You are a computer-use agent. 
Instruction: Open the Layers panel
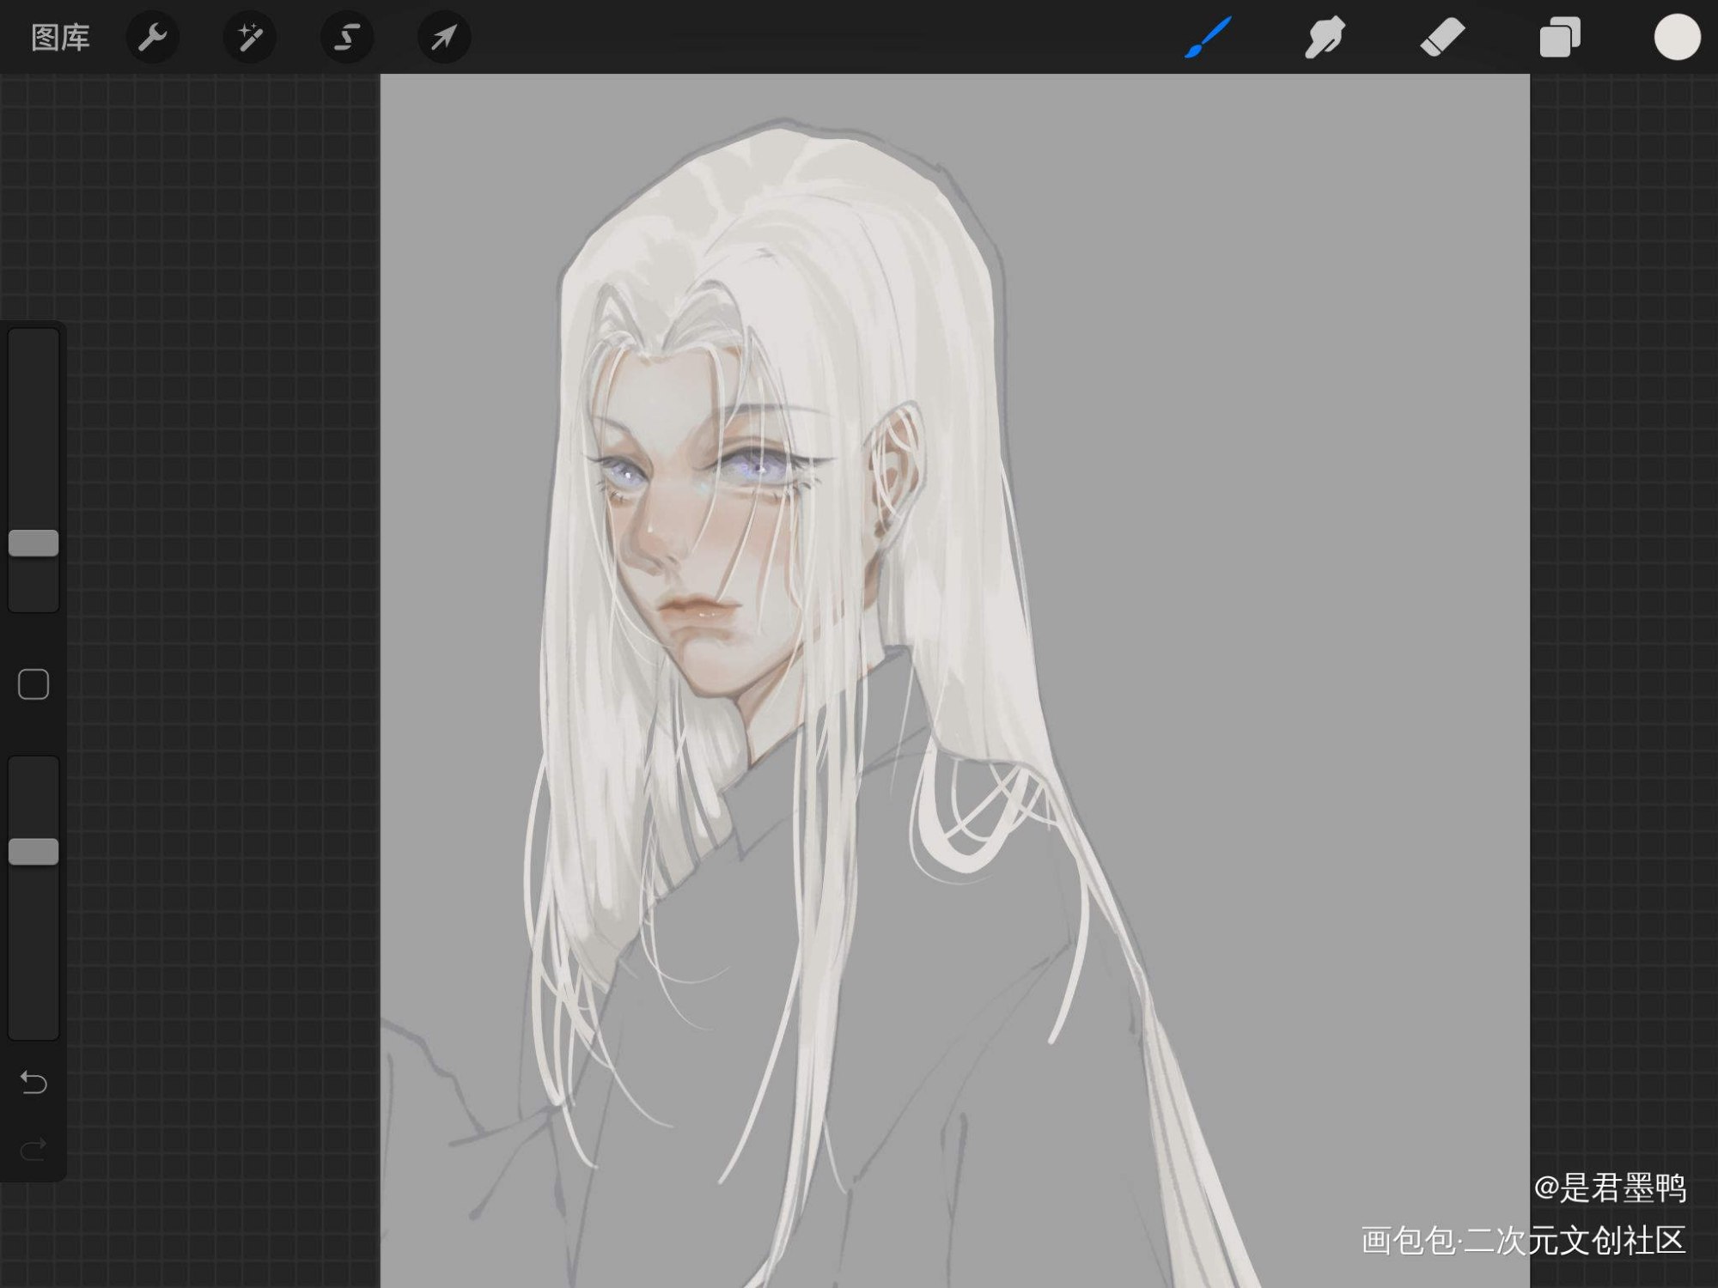click(1559, 38)
